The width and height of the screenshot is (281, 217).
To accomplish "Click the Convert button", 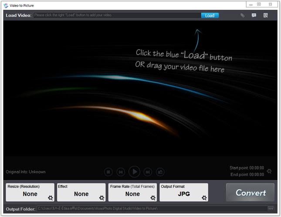I will coord(251,193).
